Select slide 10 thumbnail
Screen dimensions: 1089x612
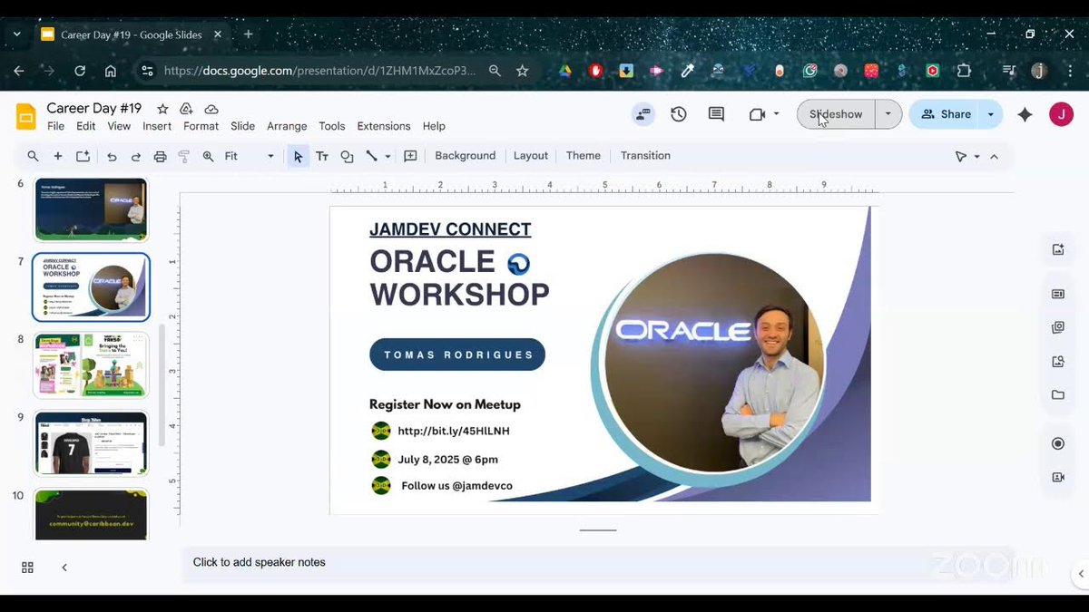tap(91, 514)
